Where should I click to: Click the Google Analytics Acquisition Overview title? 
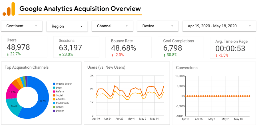(80, 9)
